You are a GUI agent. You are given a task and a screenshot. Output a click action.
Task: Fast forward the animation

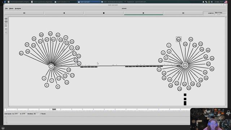pos(183,13)
